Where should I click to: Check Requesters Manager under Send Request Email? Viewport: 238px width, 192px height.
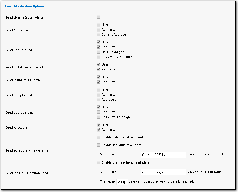click(99, 57)
